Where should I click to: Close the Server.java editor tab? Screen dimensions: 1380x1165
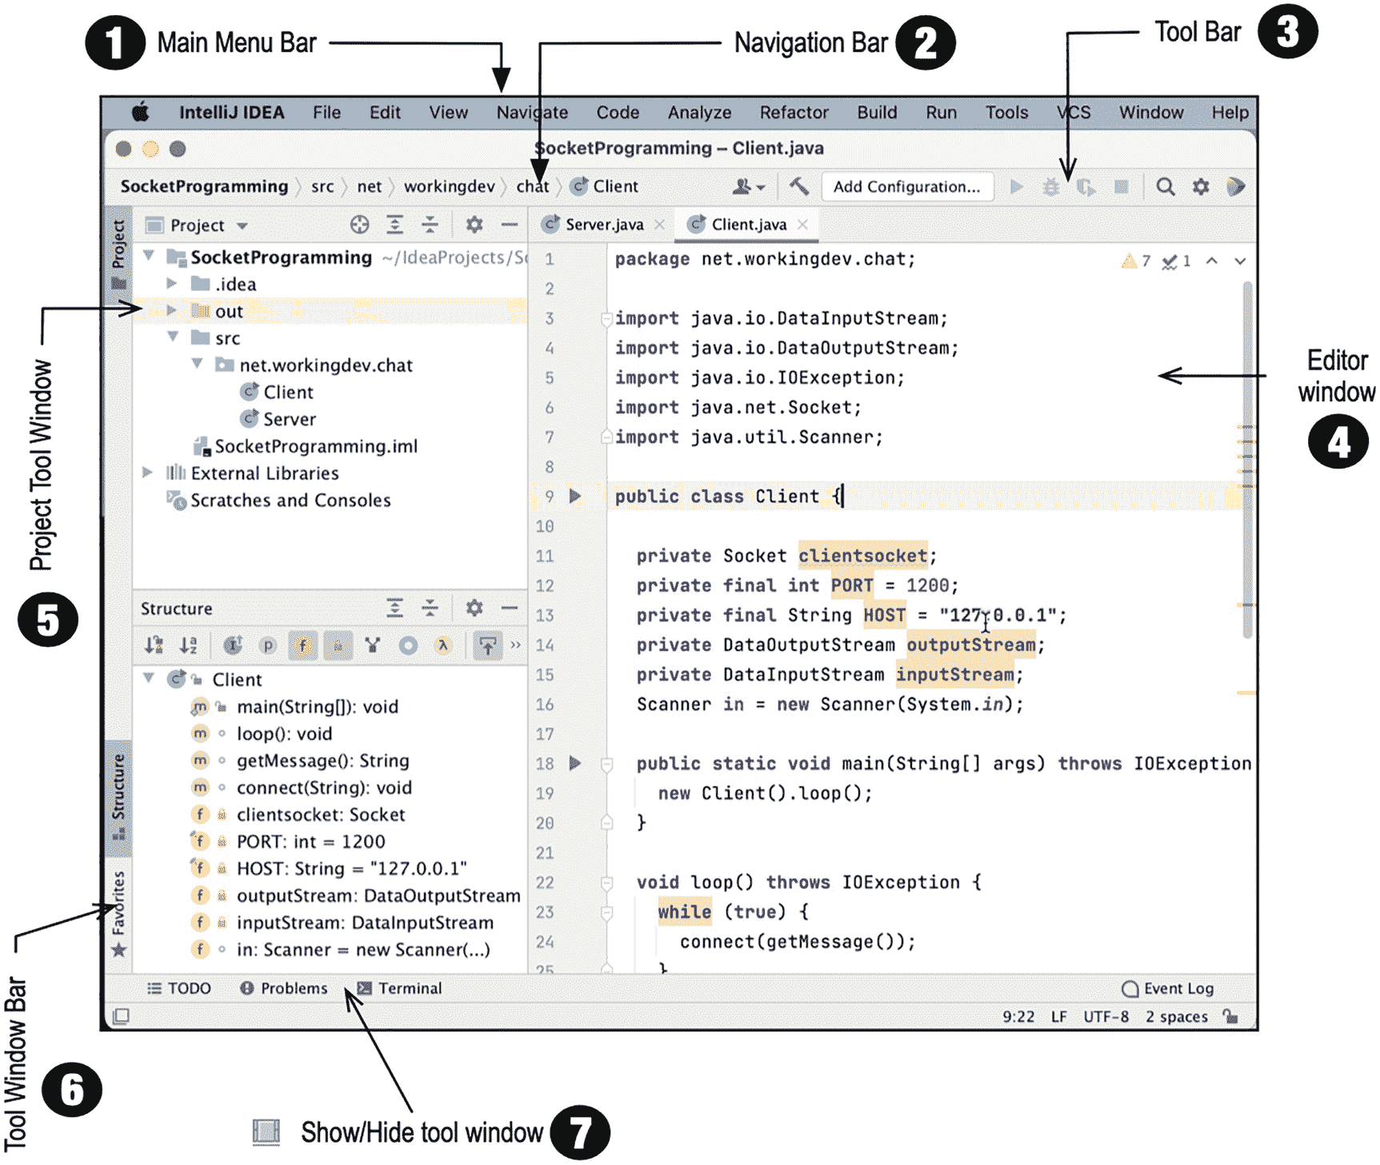[x=659, y=225]
